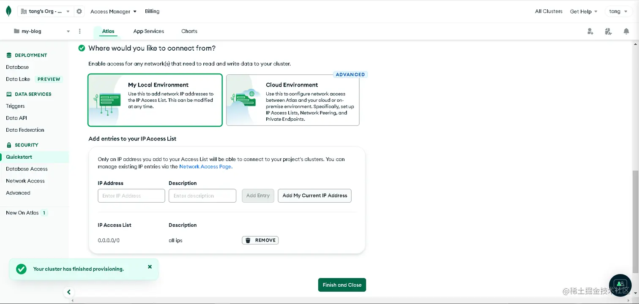The height and width of the screenshot is (304, 639).
Task: Click green checkmark in provisioning toast
Action: [21, 269]
